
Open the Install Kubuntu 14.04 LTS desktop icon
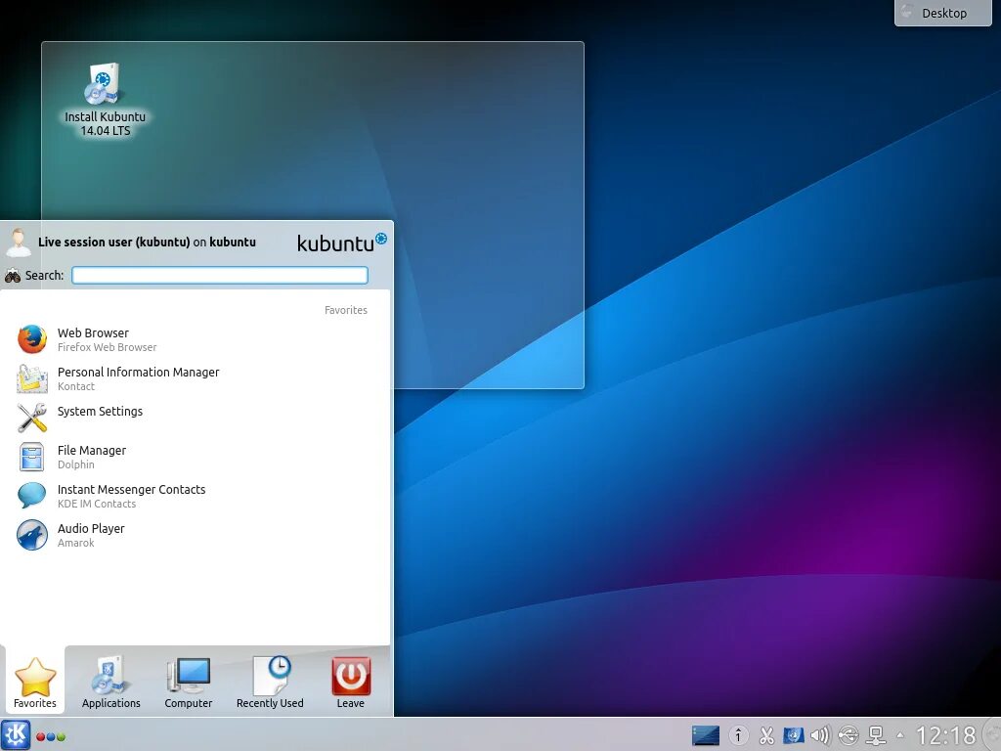tap(104, 99)
